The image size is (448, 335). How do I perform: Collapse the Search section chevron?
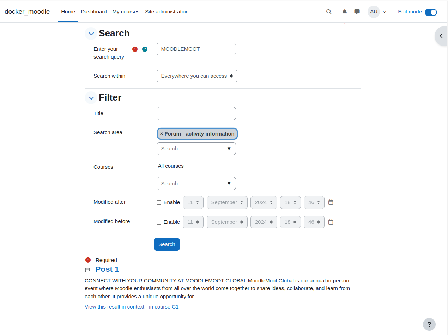pyautogui.click(x=91, y=34)
